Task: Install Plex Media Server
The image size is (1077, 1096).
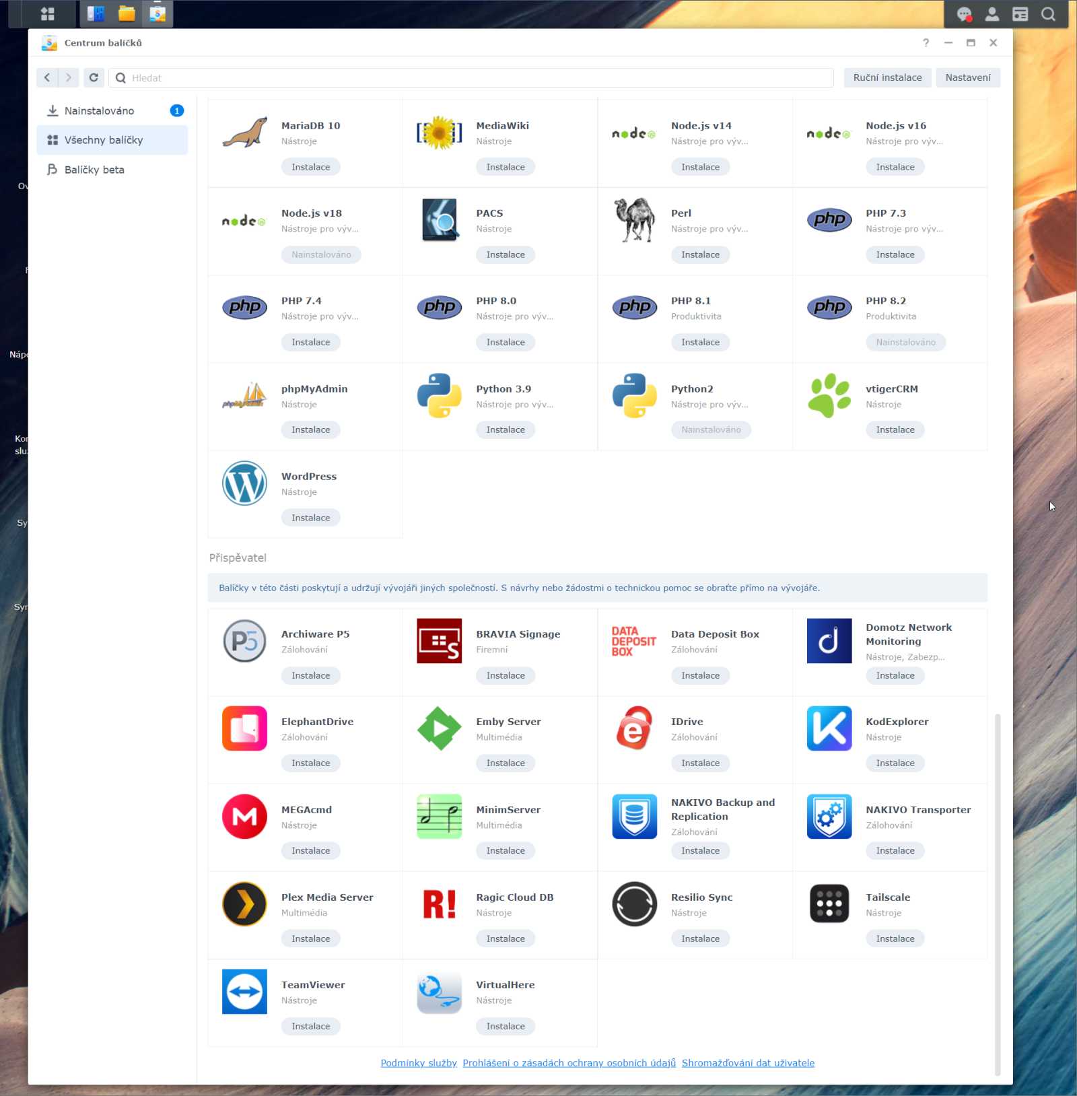Action: 310,938
